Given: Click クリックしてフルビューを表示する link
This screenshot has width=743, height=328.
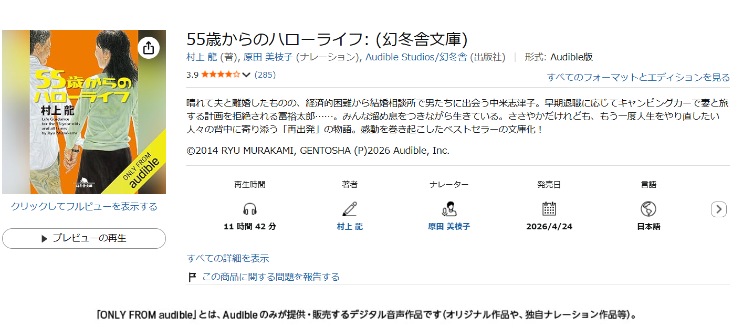Looking at the screenshot, I should click(x=84, y=206).
